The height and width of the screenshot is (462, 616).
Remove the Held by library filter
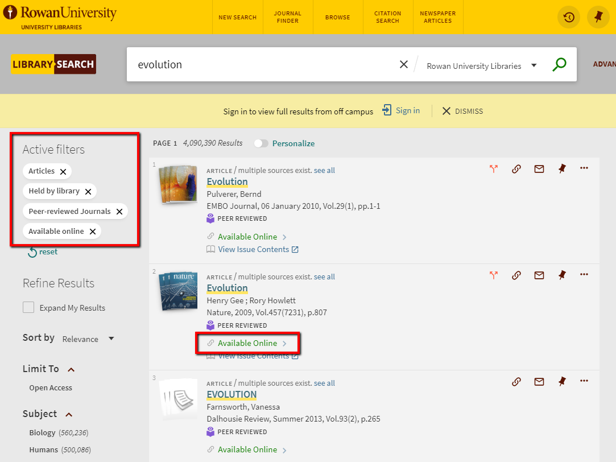pos(88,191)
